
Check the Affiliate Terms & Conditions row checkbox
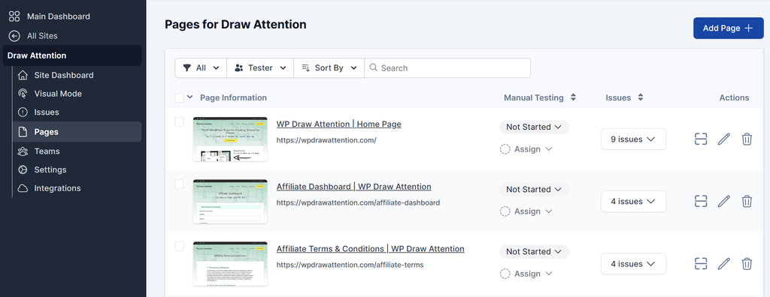click(179, 246)
